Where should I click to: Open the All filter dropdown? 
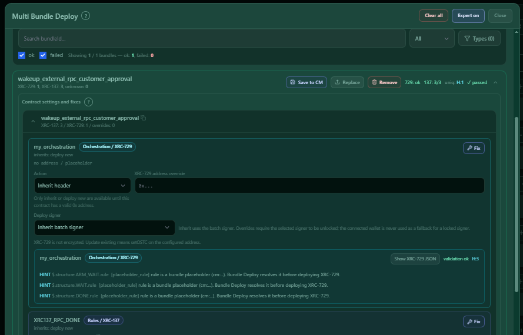[432, 38]
